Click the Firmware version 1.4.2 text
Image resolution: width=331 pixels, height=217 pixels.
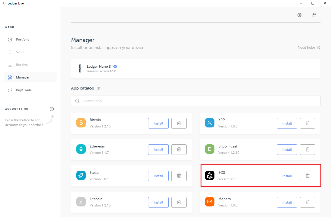101,71
